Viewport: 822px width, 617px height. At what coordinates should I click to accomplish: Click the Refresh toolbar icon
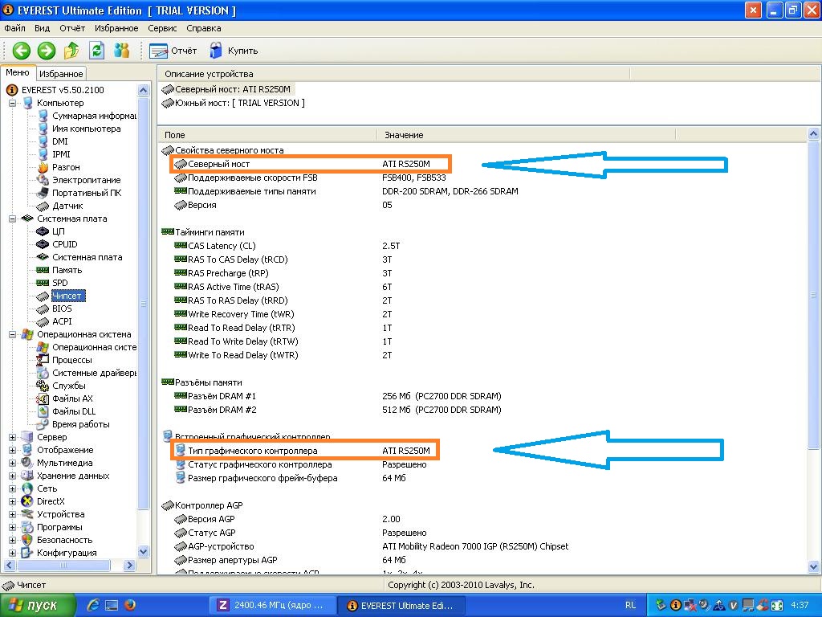[x=96, y=51]
